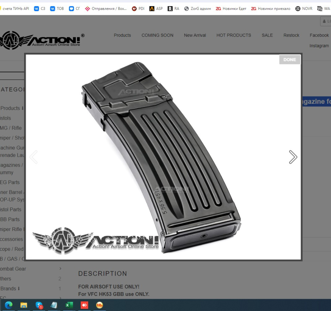Expand the Combat Gear category chevron
Screen dimensions: 331x311
[x=60, y=268]
